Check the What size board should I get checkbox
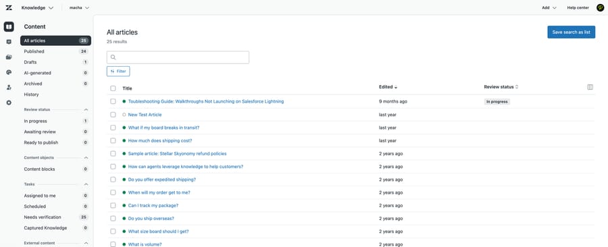Screen dimensions: 608x247 click(113, 231)
